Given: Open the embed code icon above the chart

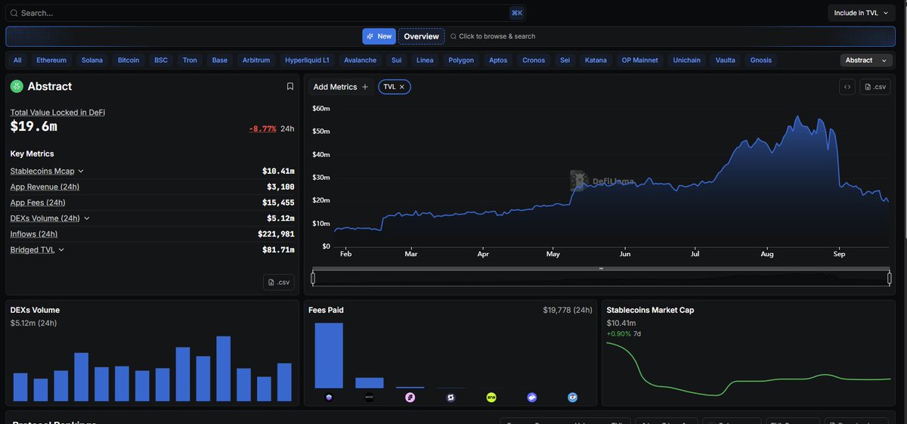Looking at the screenshot, I should tap(847, 87).
